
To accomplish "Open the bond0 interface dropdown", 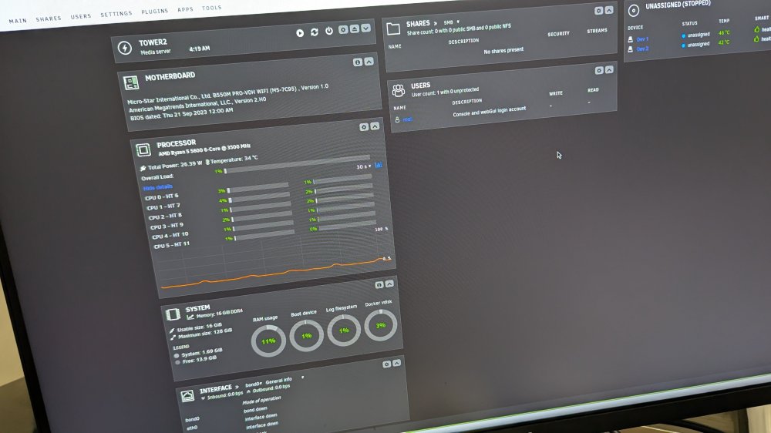I will tap(254, 384).
